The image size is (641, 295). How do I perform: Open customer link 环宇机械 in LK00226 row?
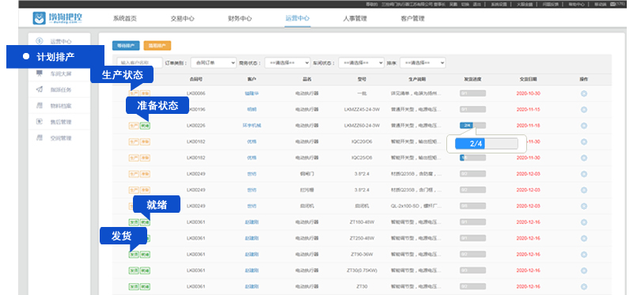(252, 126)
